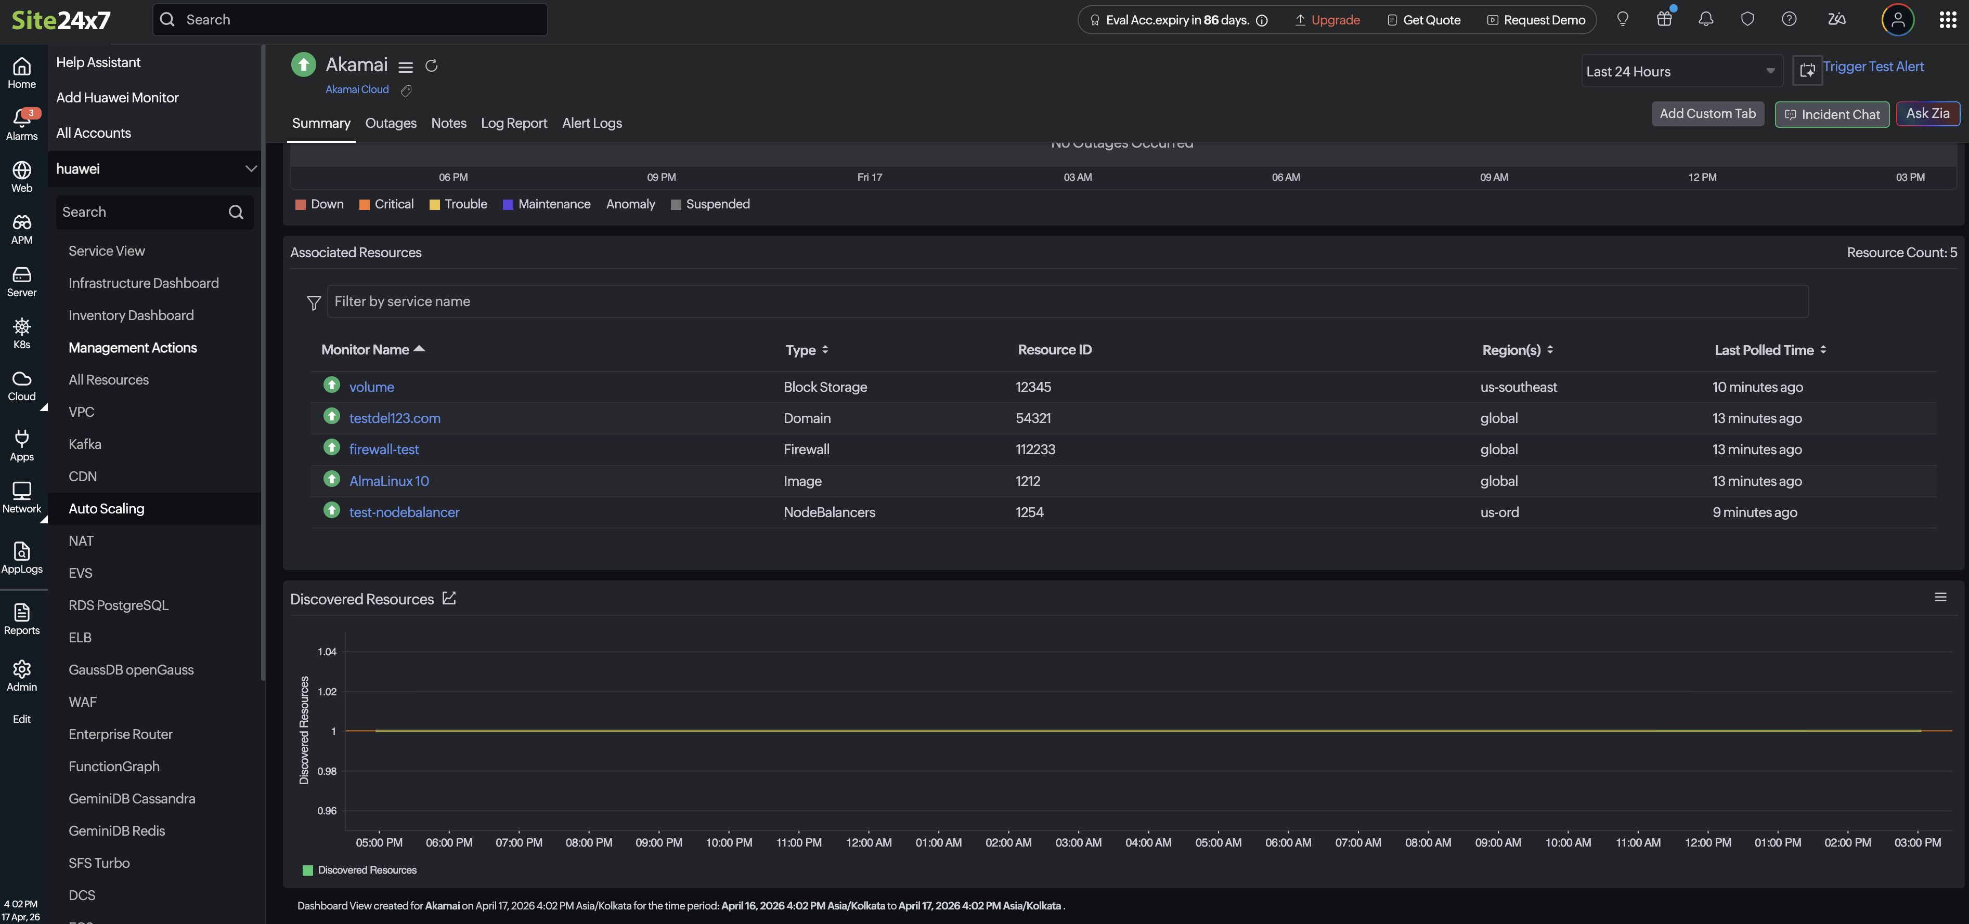Switch to the Alert Logs tab
The height and width of the screenshot is (924, 1969).
592,123
